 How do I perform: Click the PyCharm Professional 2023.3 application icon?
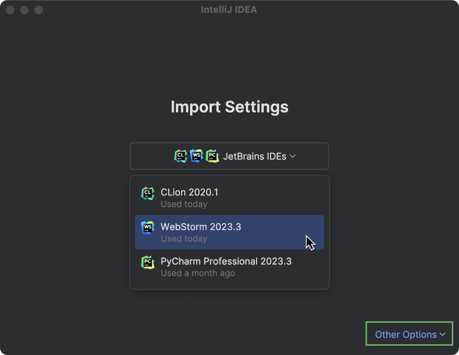pos(148,263)
